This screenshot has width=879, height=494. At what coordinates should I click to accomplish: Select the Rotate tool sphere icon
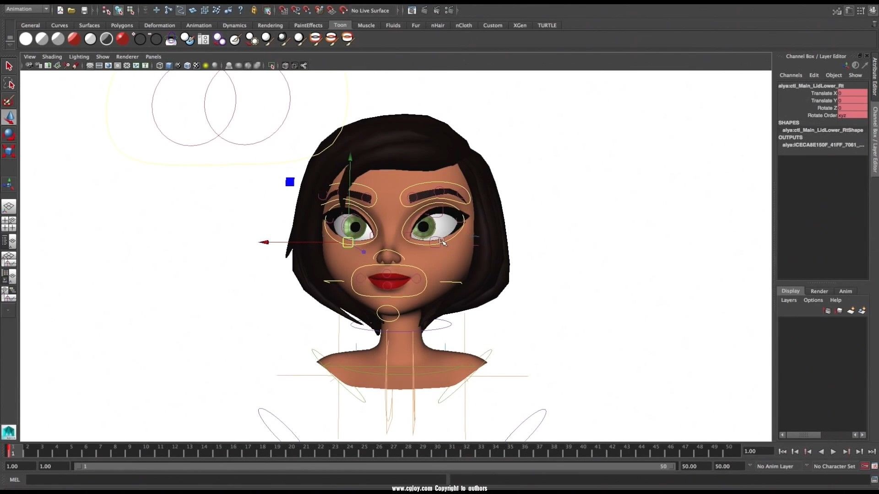click(x=9, y=134)
